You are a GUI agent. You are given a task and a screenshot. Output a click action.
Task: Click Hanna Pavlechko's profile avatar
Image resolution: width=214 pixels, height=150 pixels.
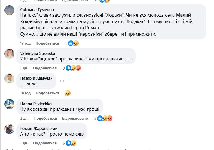[x=10, y=104]
